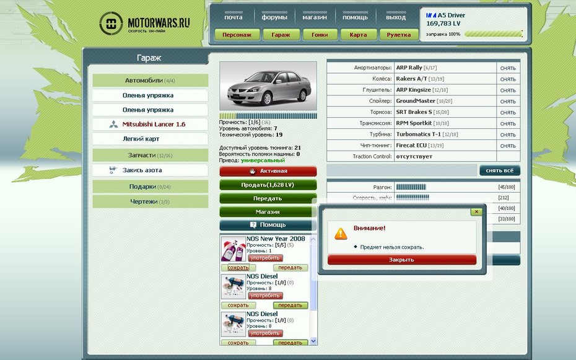Click снять for Колёса

508,79
